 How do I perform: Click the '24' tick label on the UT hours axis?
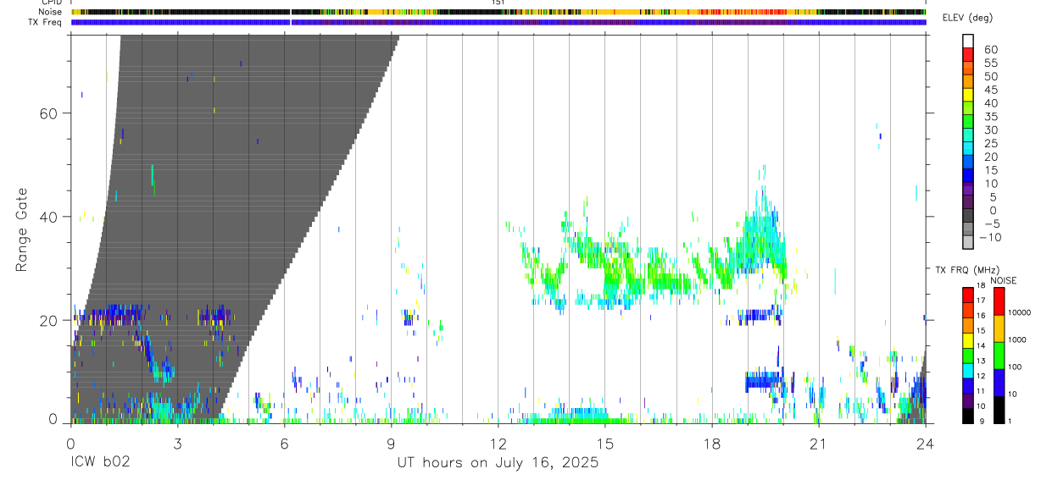coord(926,443)
